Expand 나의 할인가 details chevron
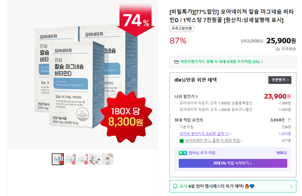This screenshot has height=196, width=302. [197, 96]
